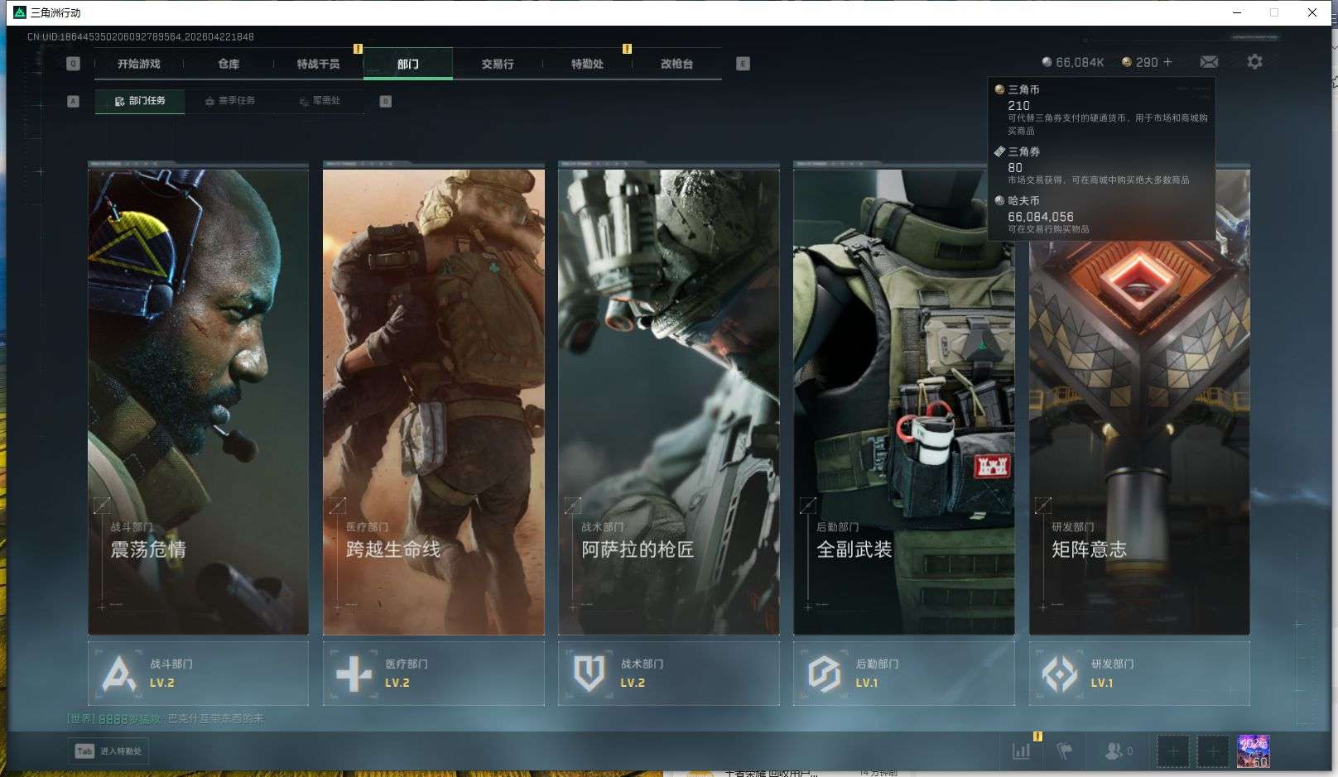Image resolution: width=1338 pixels, height=777 pixels.
Task: Go to the 特战干员 tab
Action: [318, 64]
